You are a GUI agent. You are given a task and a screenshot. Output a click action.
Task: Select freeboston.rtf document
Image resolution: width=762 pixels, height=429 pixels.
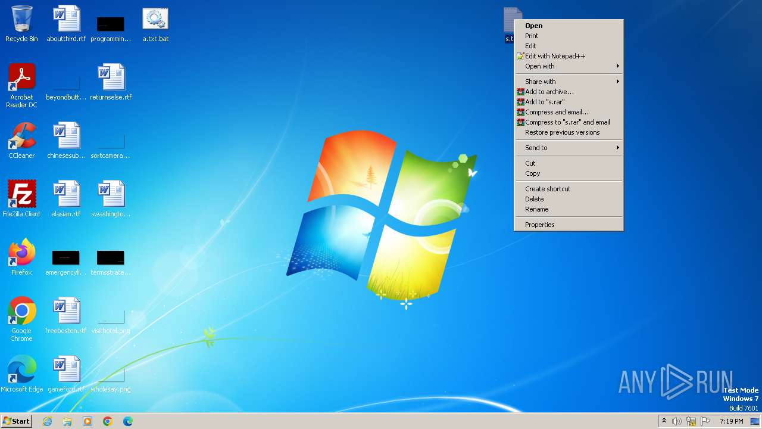(66, 316)
